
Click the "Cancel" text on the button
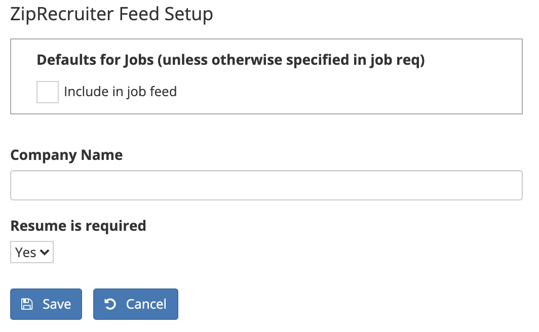146,304
